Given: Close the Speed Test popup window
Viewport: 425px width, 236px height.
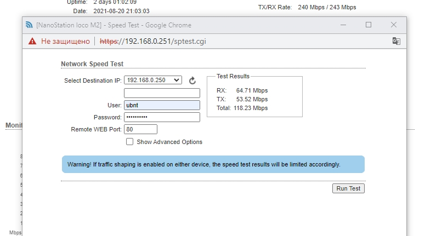Looking at the screenshot, I should click(x=394, y=25).
